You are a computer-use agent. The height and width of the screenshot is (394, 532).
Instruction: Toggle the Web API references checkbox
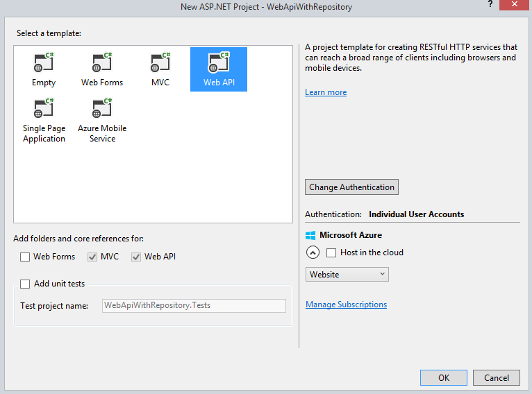click(x=136, y=257)
